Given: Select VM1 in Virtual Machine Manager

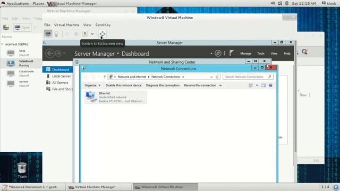Looking at the screenshot, I should 21,53.
